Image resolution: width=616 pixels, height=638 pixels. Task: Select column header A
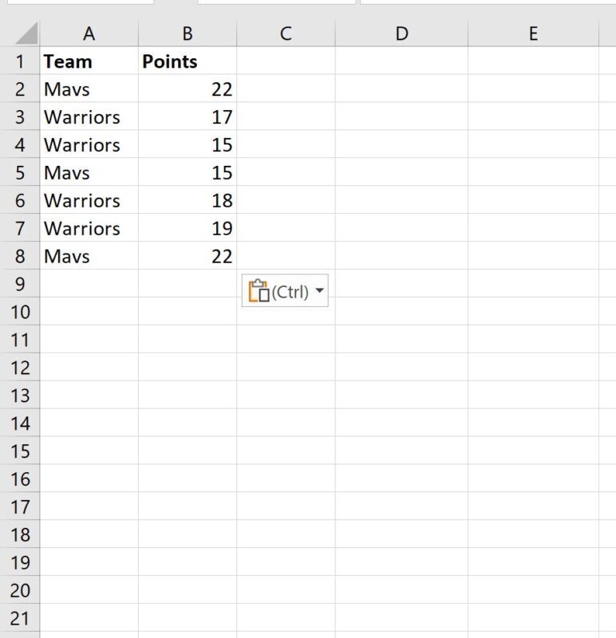coord(89,33)
